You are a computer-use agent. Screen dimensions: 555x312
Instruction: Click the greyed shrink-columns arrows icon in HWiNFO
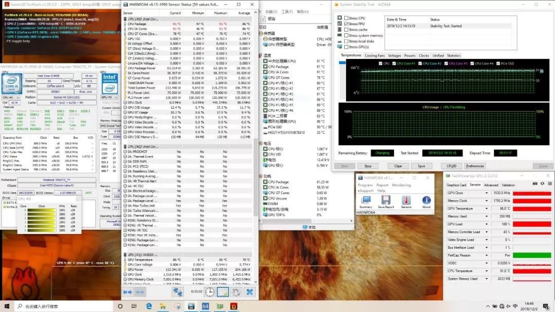[x=140, y=292]
